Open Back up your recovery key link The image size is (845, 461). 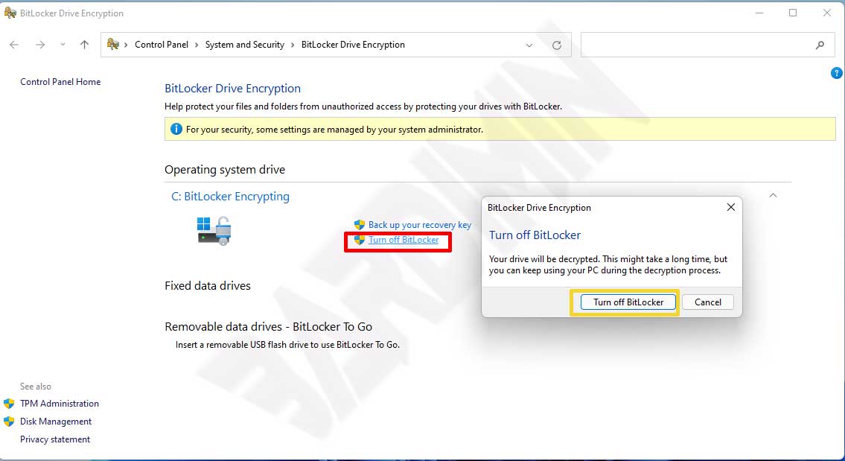click(419, 224)
